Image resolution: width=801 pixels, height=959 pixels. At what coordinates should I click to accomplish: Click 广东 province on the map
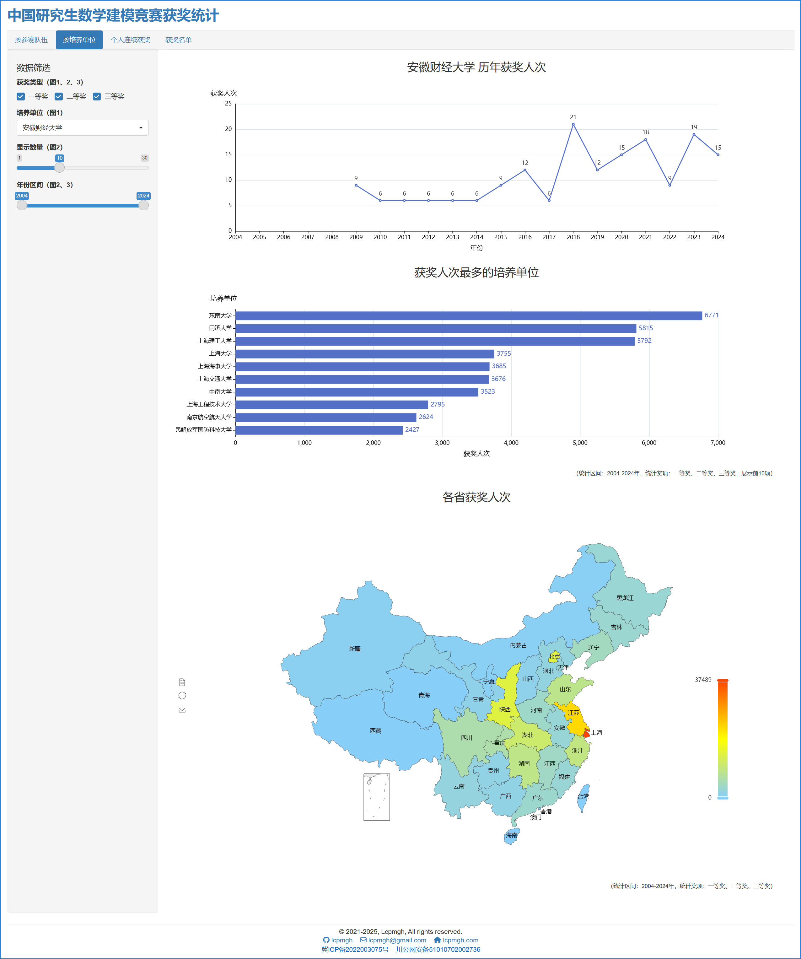pos(538,798)
